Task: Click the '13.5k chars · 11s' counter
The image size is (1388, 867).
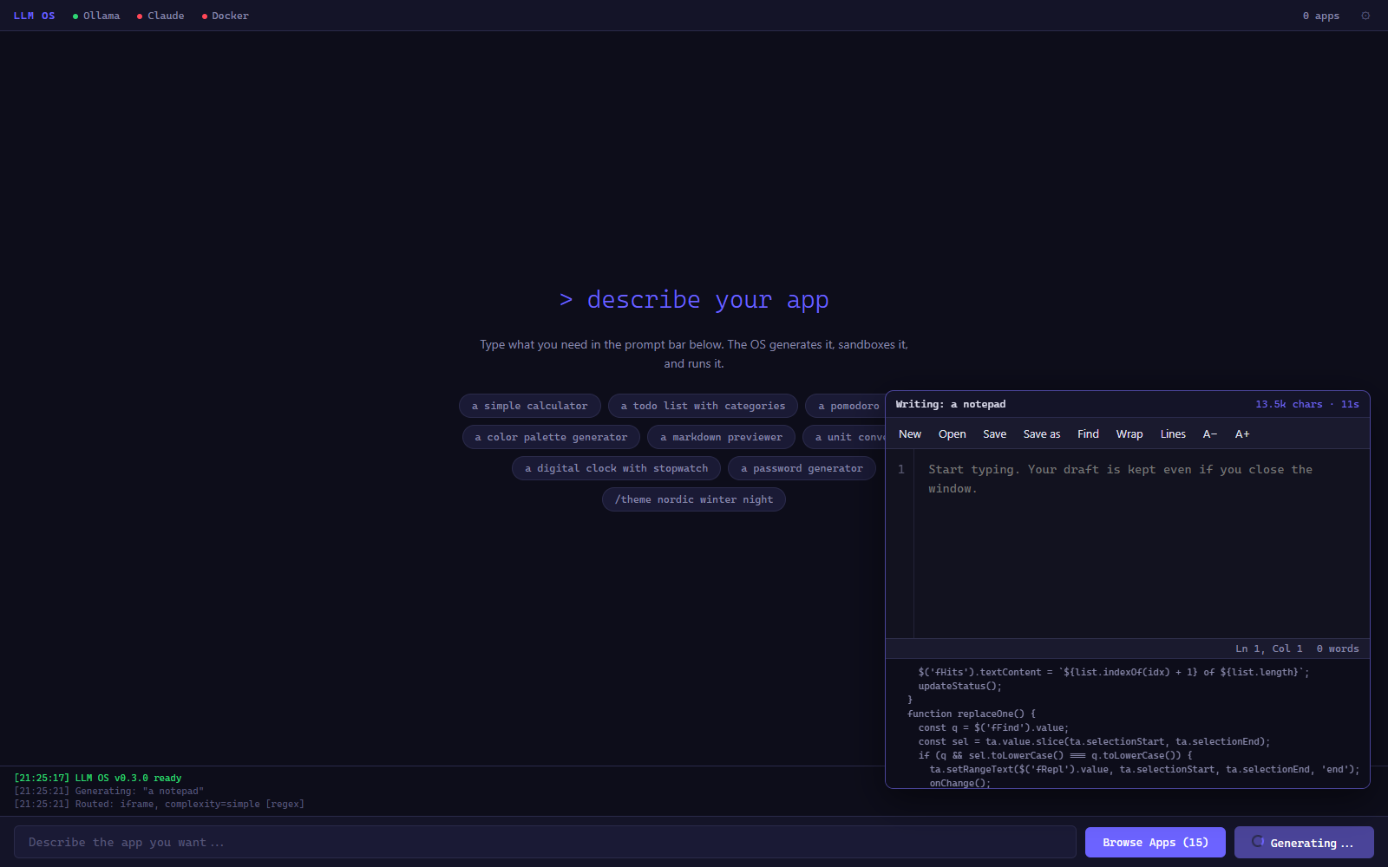Action: 1307,404
